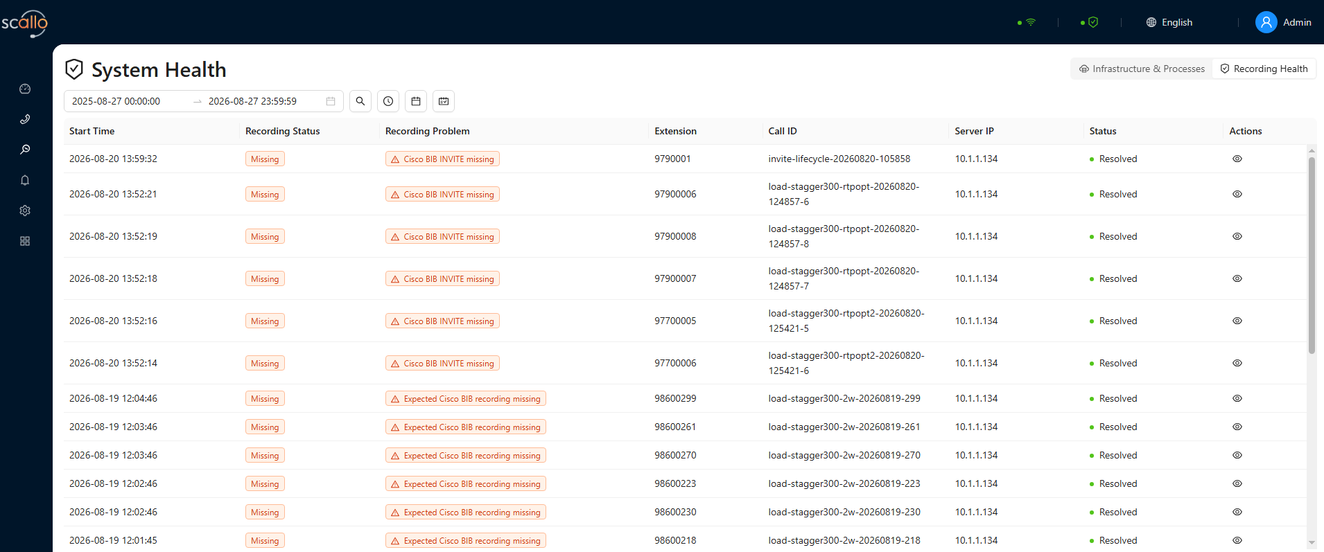1324x552 pixels.
Task: Click eye icon for extension 98600299 row
Action: pos(1237,398)
